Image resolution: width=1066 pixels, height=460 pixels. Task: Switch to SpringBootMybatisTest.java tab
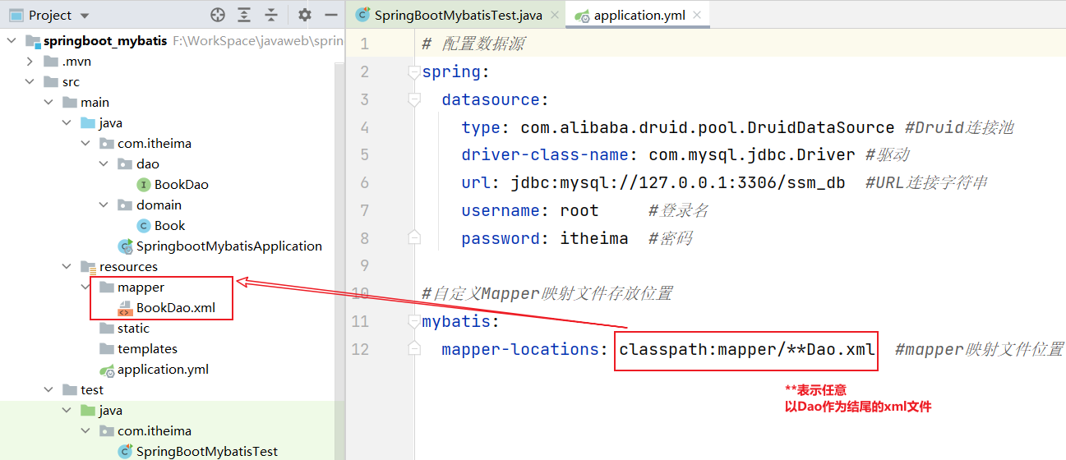tap(458, 15)
